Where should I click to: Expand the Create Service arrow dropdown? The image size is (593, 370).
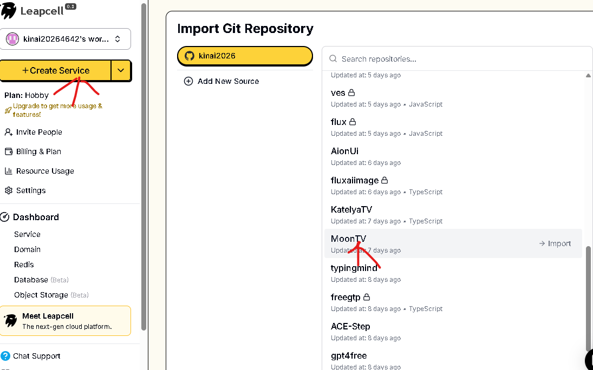pos(121,70)
